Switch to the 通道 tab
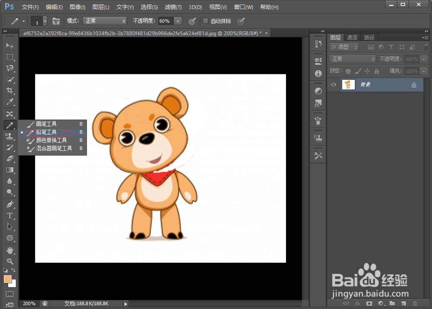 tap(352, 37)
